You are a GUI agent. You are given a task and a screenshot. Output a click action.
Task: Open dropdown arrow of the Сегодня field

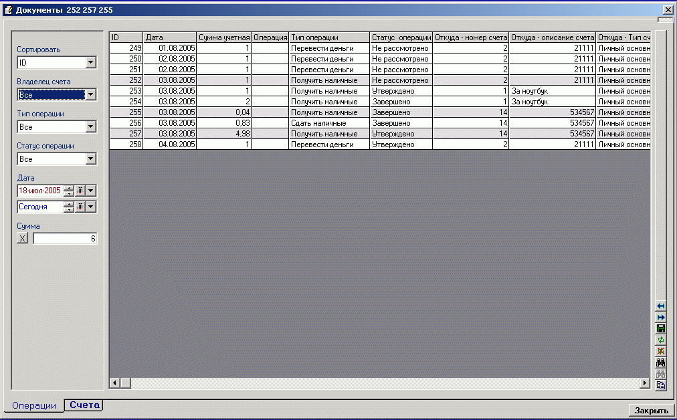point(90,207)
